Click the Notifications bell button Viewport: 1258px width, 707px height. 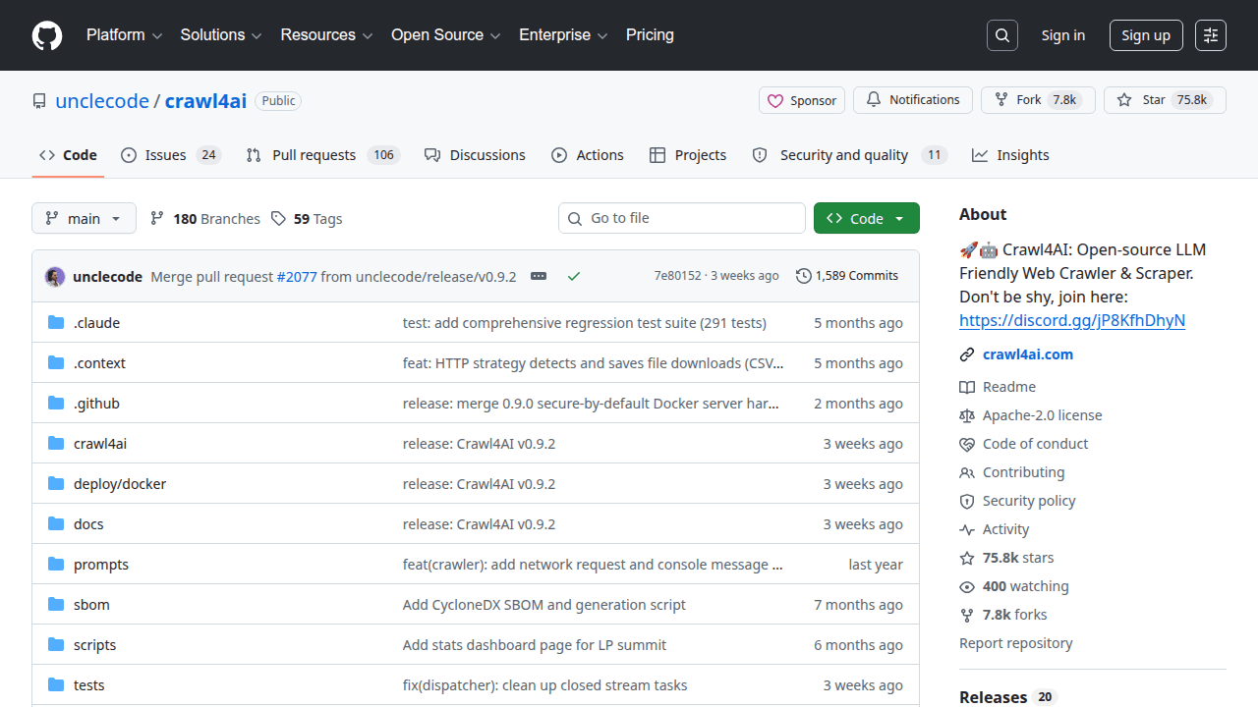pyautogui.click(x=913, y=100)
